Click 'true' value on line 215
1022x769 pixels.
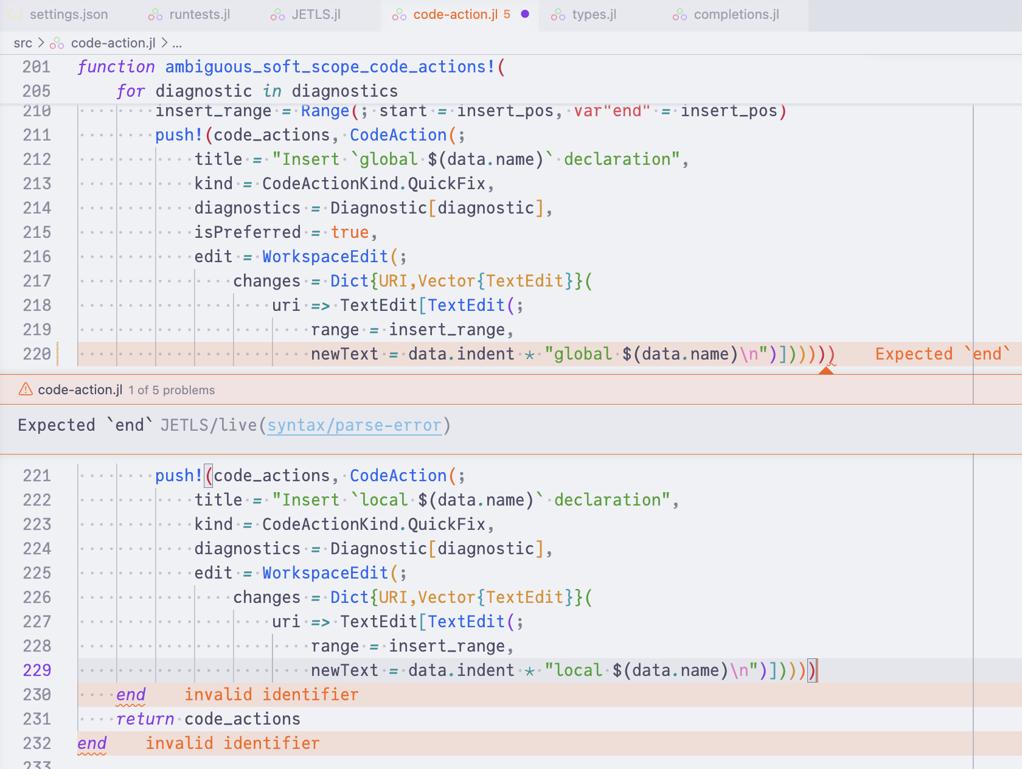tap(350, 232)
